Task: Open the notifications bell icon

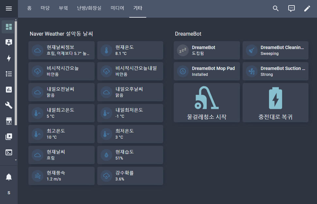Action: (9, 177)
